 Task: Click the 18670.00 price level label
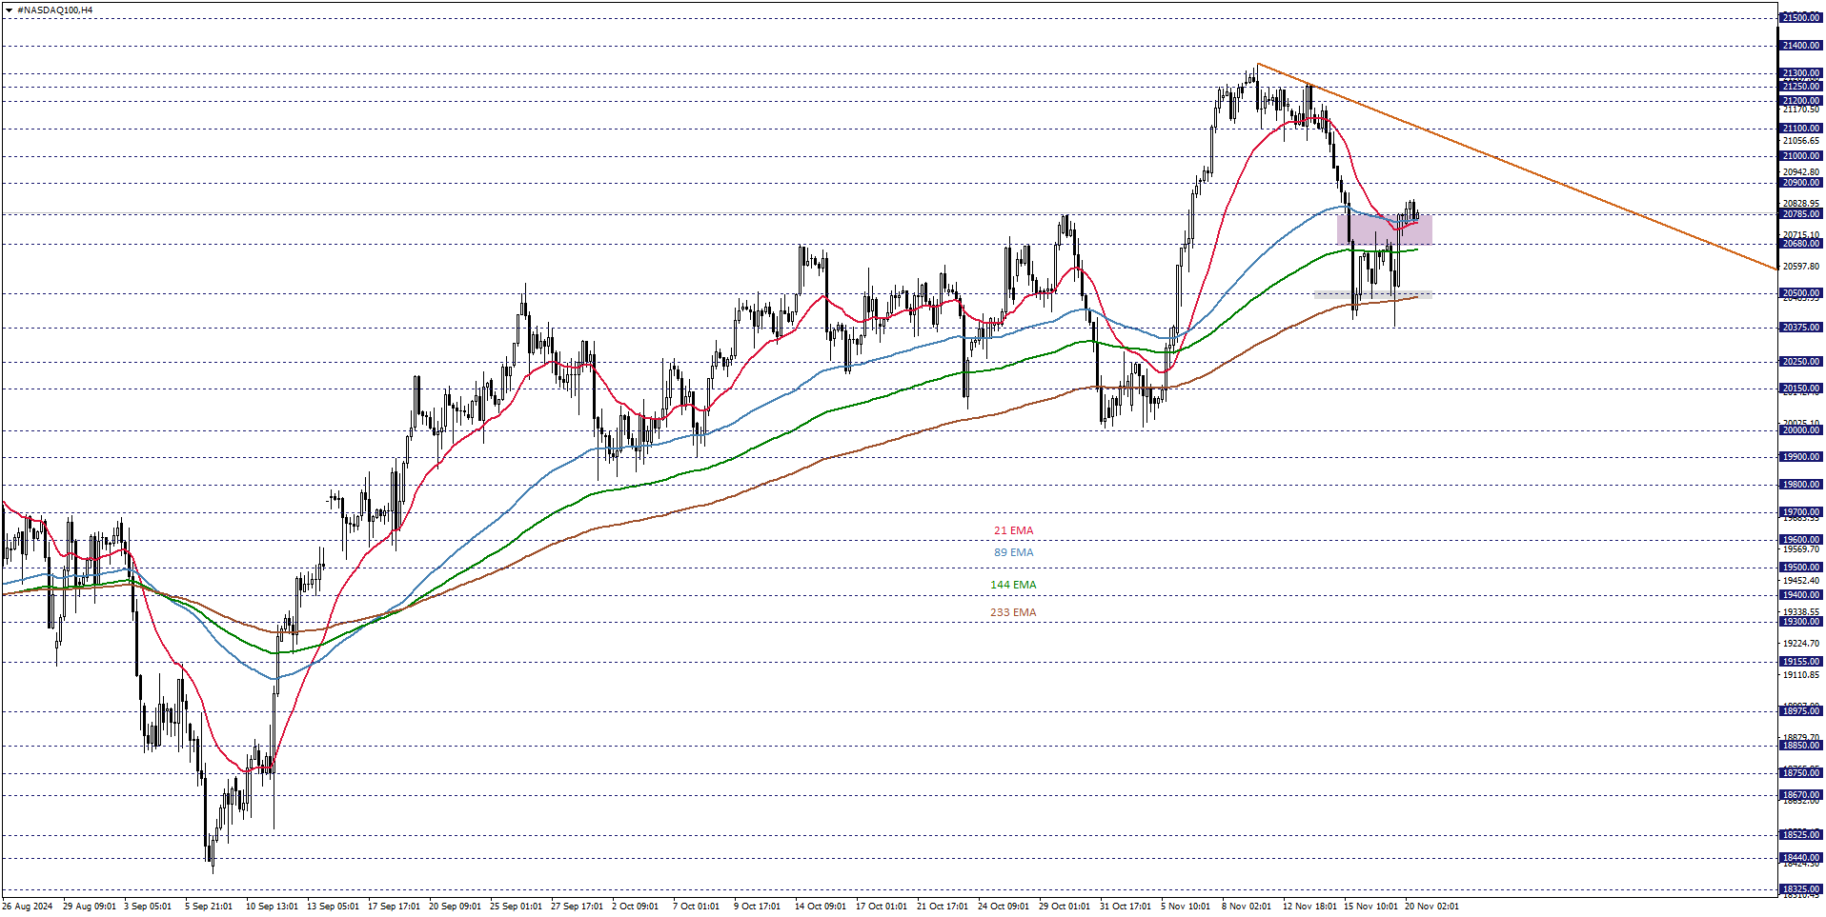(x=1800, y=795)
